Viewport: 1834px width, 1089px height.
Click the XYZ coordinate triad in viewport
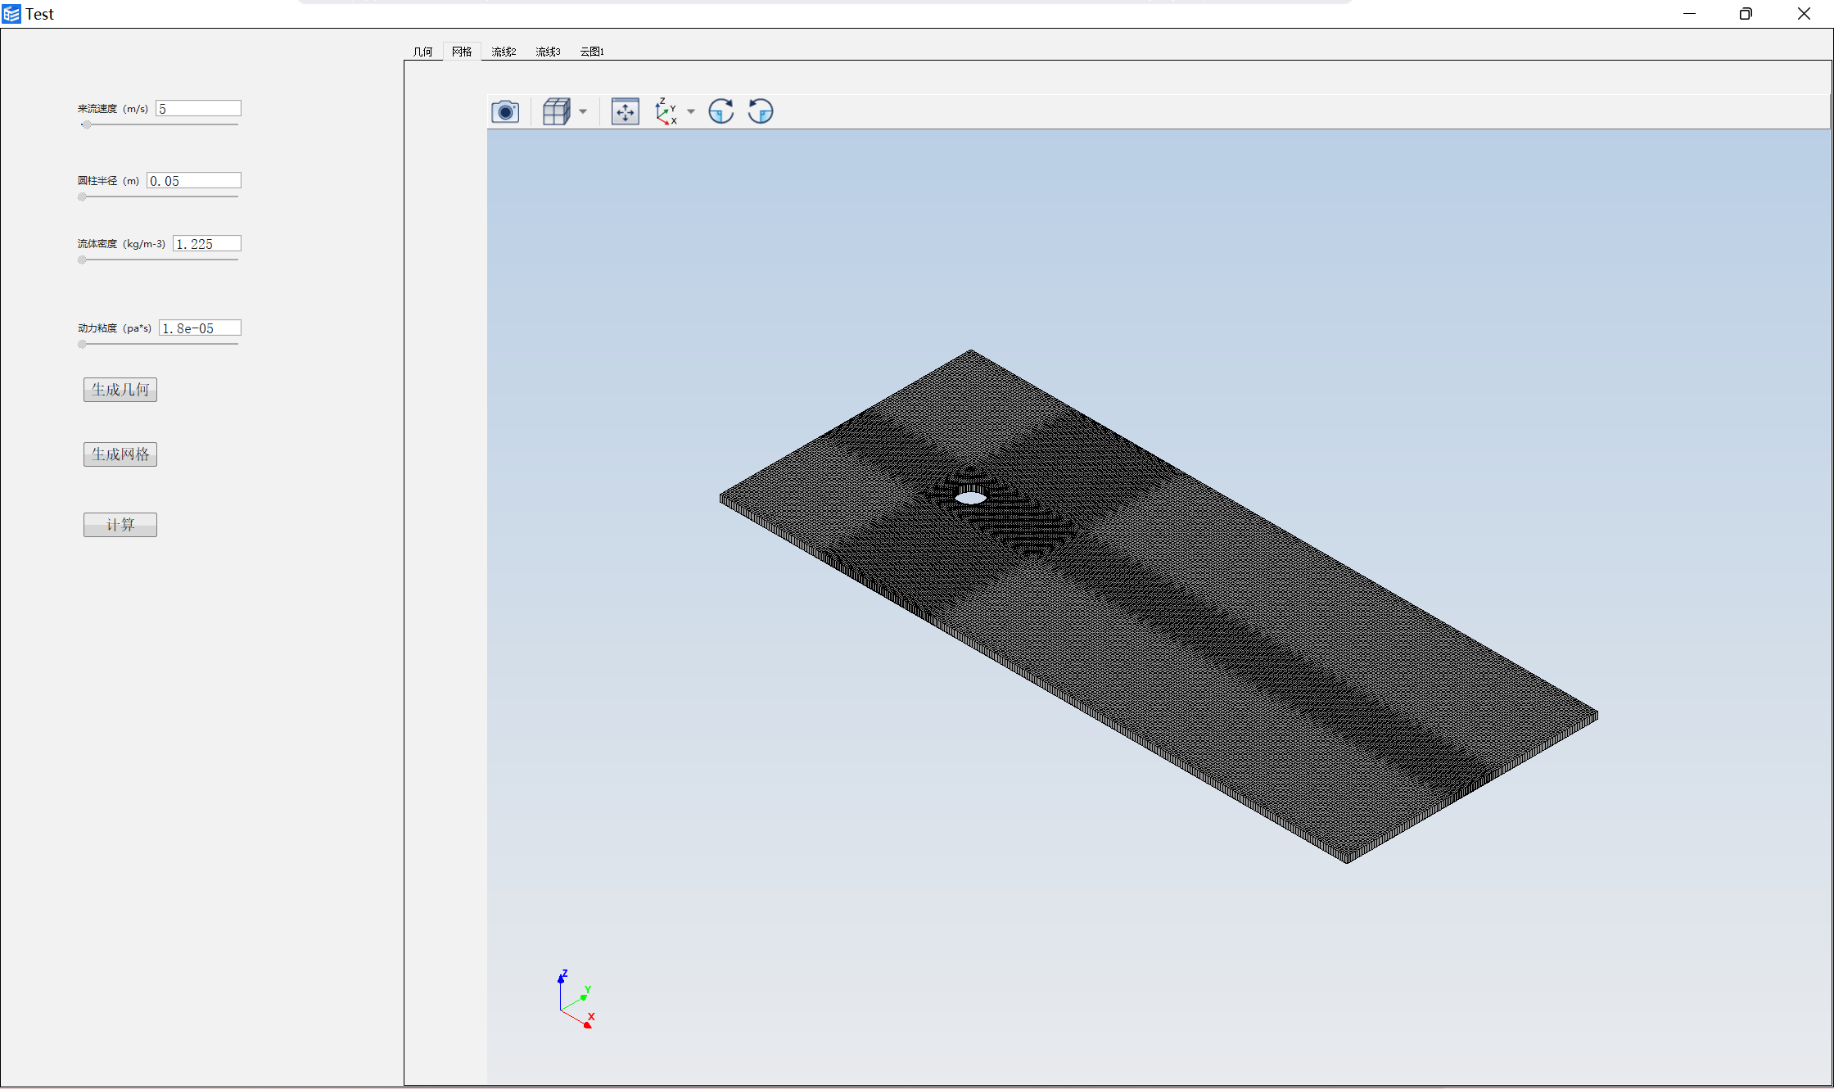coord(576,1000)
